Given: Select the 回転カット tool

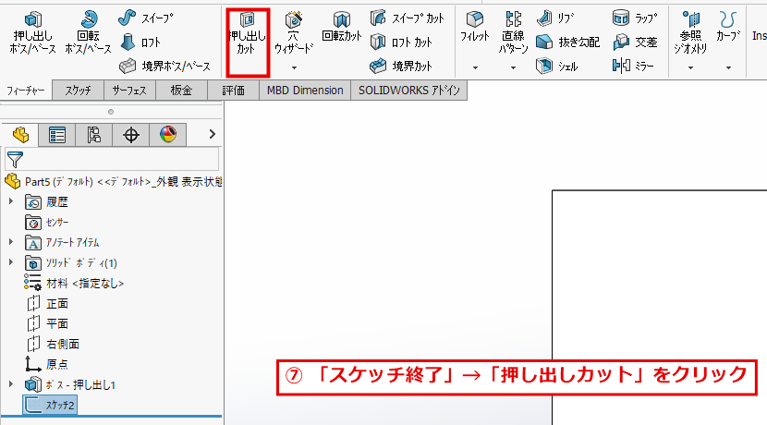Looking at the screenshot, I should point(342,27).
